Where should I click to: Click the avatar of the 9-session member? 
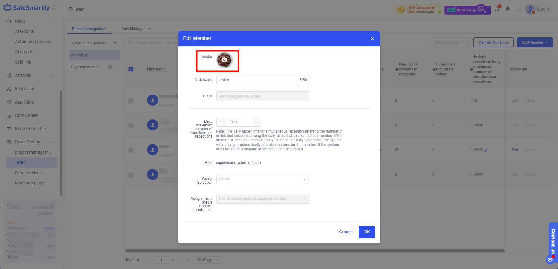tap(153, 100)
